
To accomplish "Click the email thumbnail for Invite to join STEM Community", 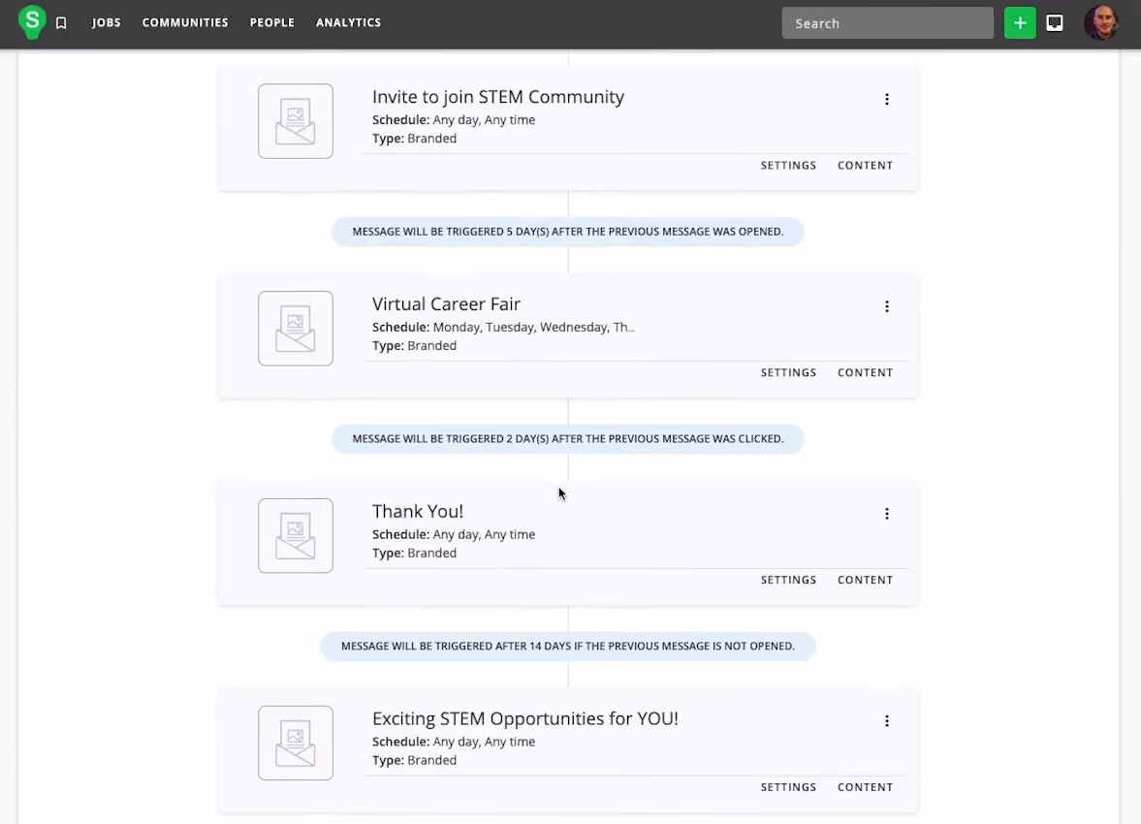I will [x=296, y=121].
